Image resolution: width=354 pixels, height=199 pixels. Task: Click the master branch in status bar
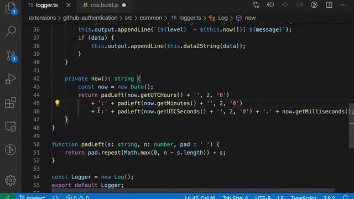[32, 197]
